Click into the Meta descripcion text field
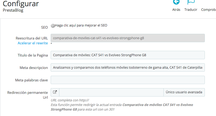The width and height of the screenshot is (216, 116). pos(127,67)
